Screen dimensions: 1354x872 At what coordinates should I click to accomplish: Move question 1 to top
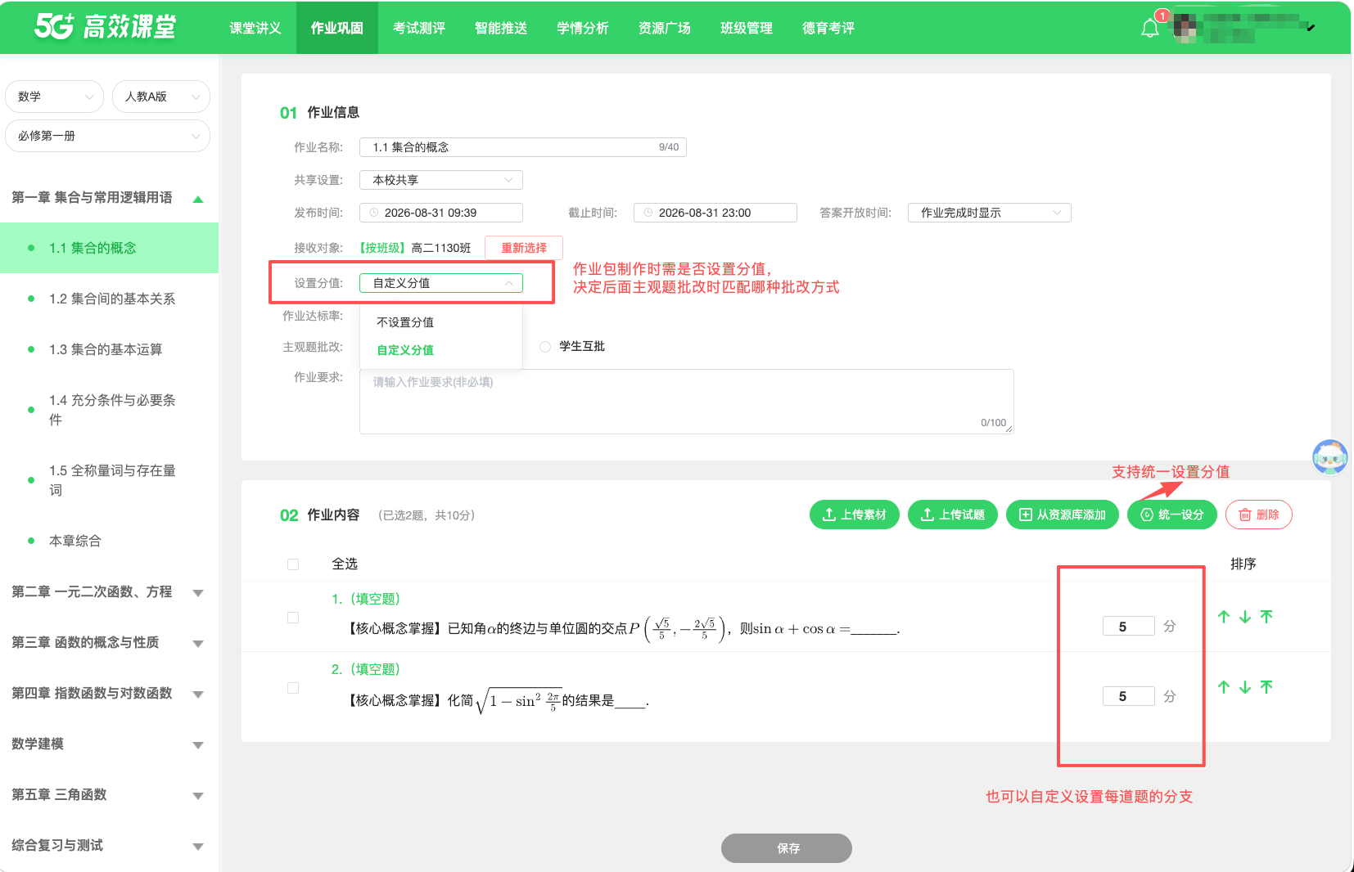pyautogui.click(x=1266, y=617)
